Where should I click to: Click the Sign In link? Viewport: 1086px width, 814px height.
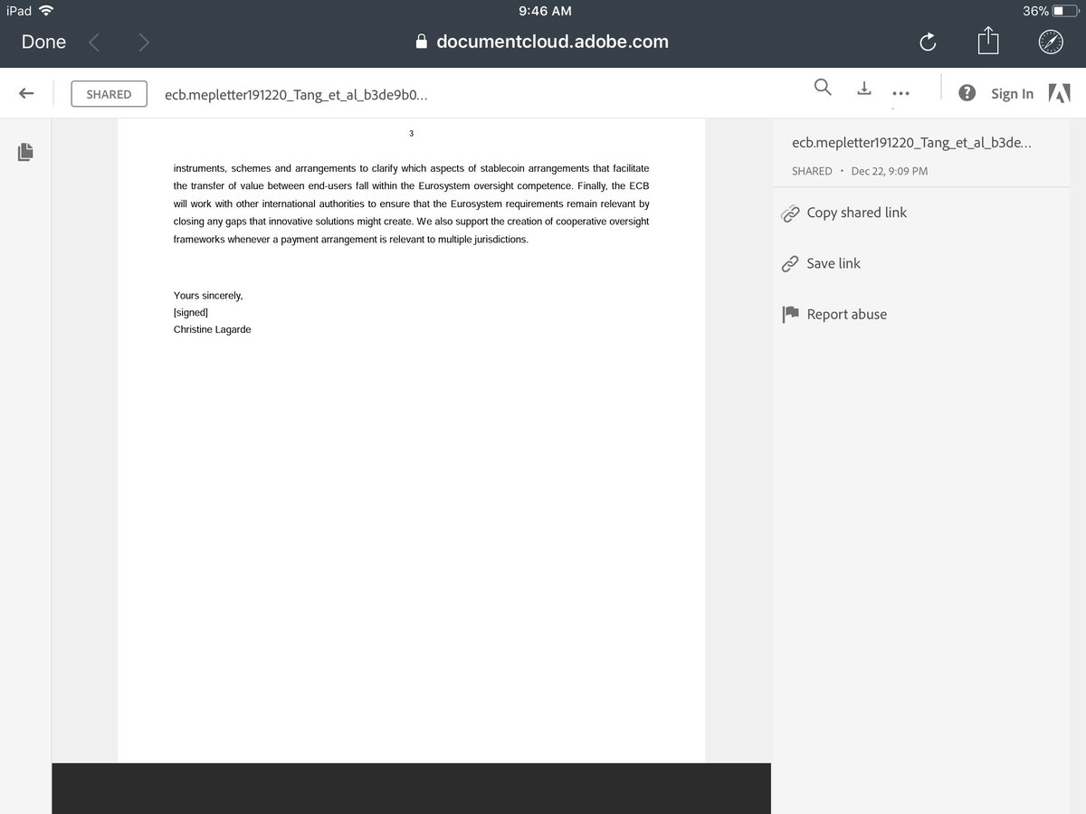[1012, 93]
